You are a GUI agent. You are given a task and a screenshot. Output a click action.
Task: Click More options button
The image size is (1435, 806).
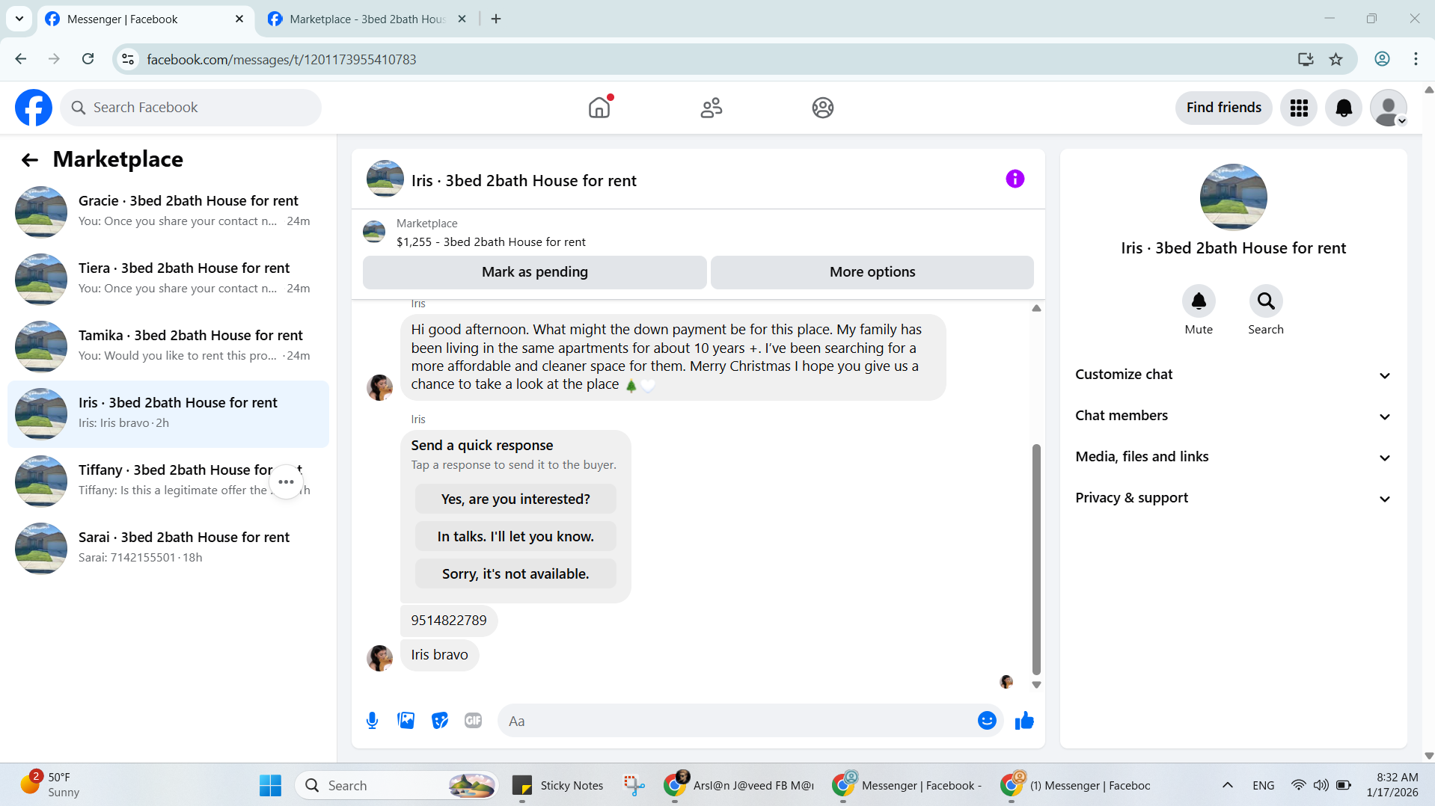[x=872, y=272]
